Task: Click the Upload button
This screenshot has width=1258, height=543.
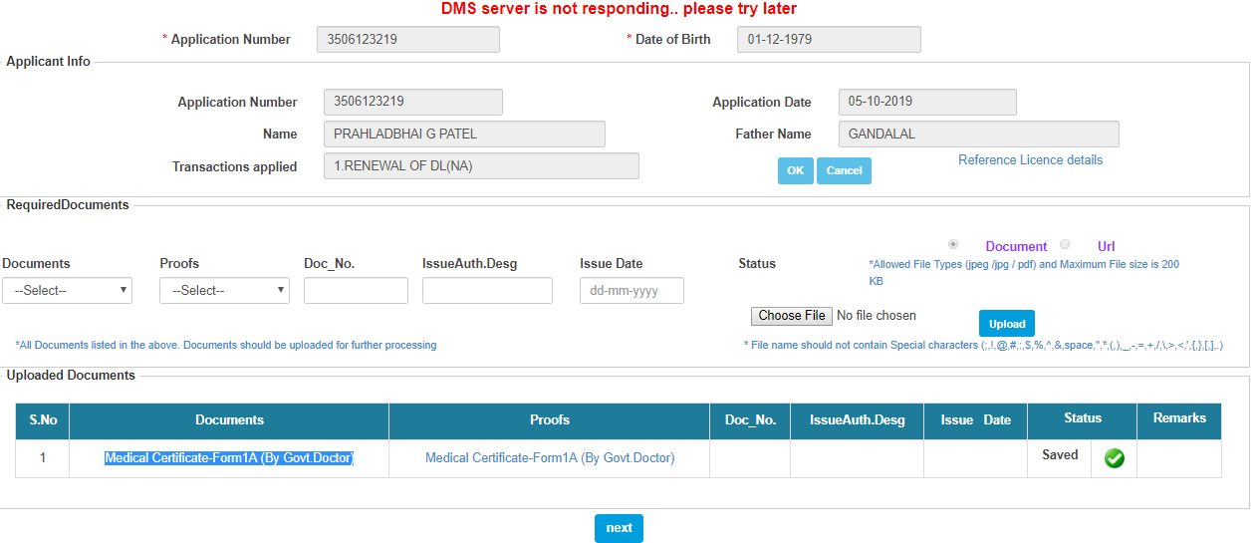Action: coord(1007,324)
